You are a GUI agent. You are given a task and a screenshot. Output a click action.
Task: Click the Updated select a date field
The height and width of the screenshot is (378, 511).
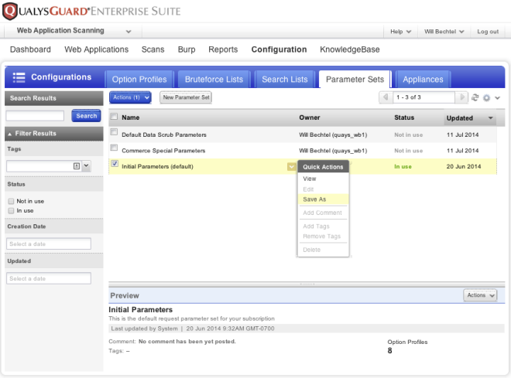click(49, 279)
